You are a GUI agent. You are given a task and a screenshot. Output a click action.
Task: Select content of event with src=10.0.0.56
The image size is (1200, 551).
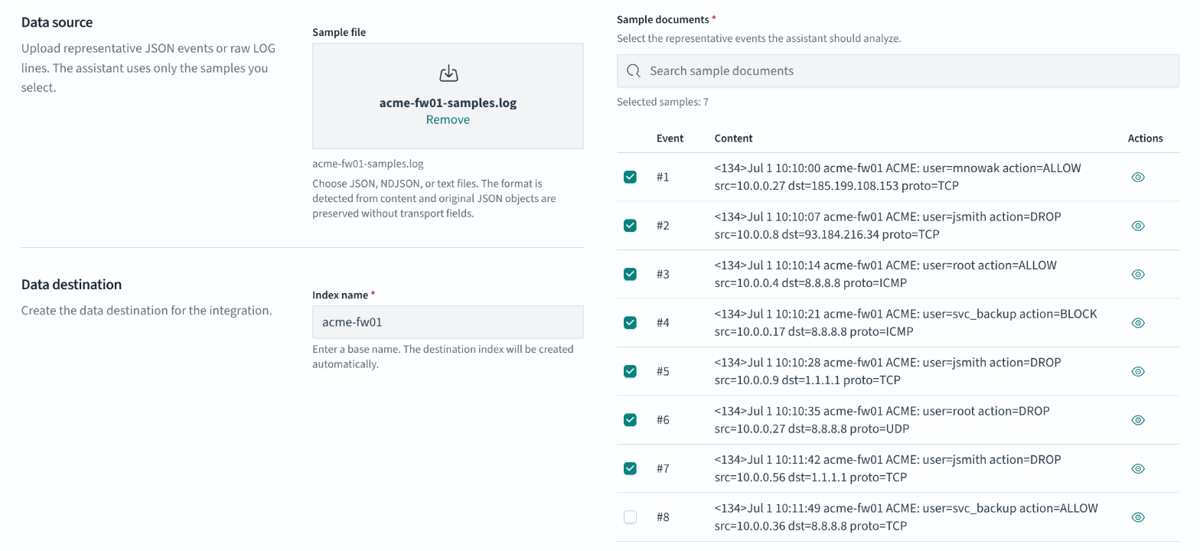[x=888, y=468]
